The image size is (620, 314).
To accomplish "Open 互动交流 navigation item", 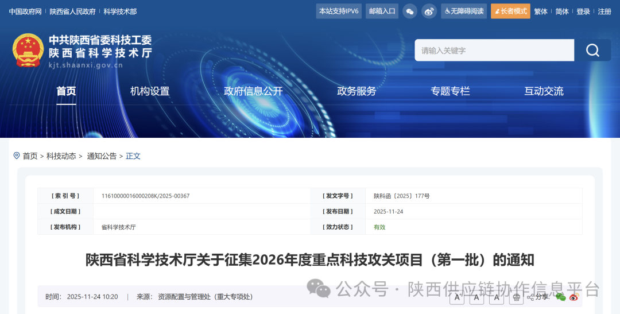I will click(544, 91).
